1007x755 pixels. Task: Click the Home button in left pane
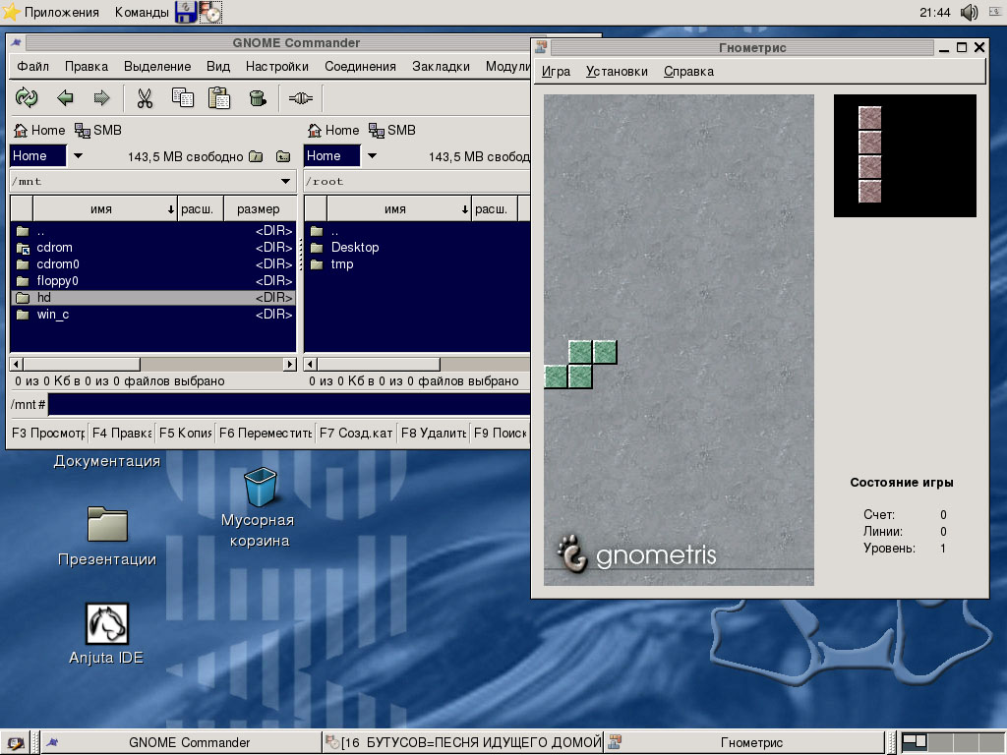point(39,131)
